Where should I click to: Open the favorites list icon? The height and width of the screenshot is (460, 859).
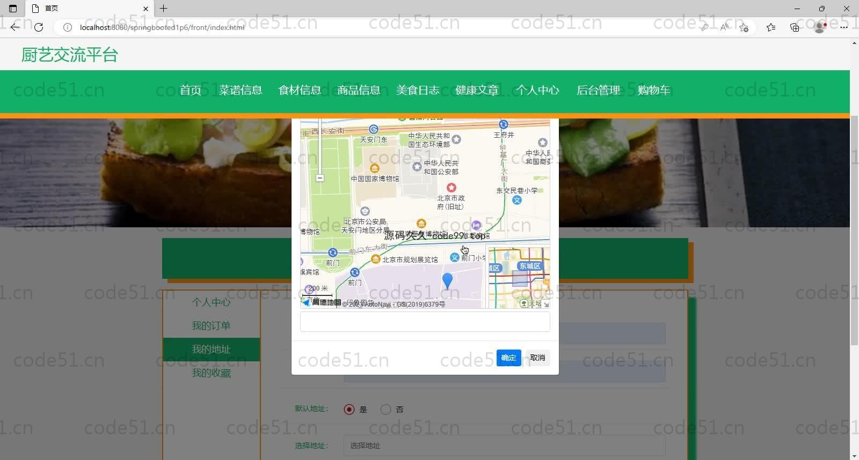[x=771, y=27]
